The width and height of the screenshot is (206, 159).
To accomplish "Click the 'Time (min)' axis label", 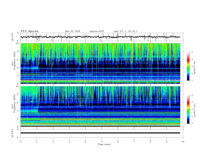I will (104, 144).
